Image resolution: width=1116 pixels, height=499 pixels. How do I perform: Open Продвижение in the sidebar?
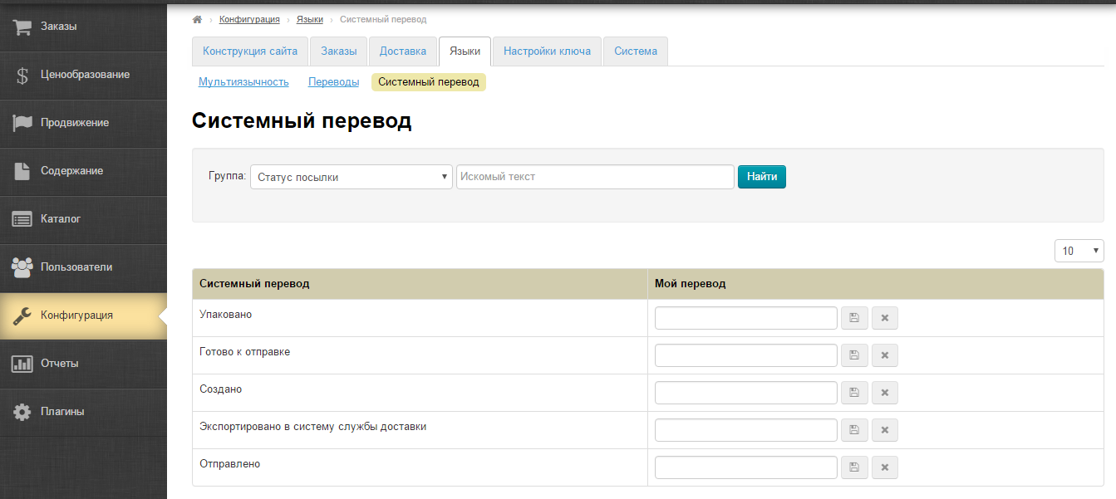[x=83, y=122]
